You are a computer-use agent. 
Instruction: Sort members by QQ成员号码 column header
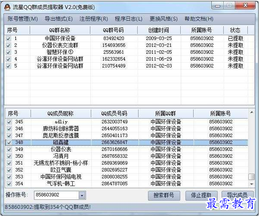click(x=114, y=113)
